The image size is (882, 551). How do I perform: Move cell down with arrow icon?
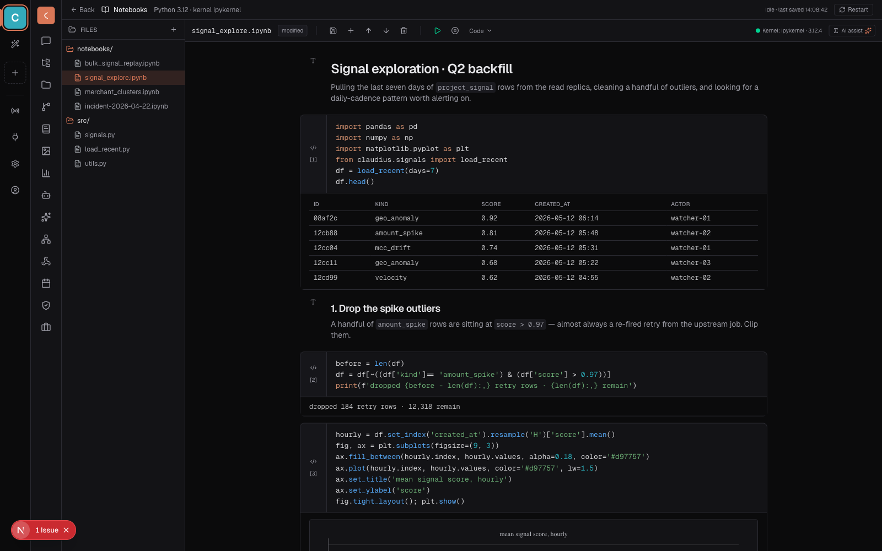pyautogui.click(x=386, y=31)
